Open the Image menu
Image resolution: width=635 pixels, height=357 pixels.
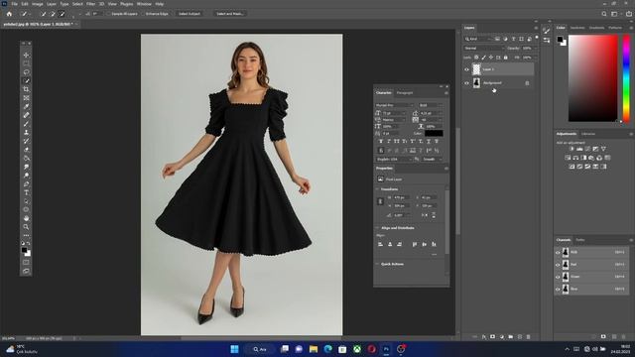(38, 4)
